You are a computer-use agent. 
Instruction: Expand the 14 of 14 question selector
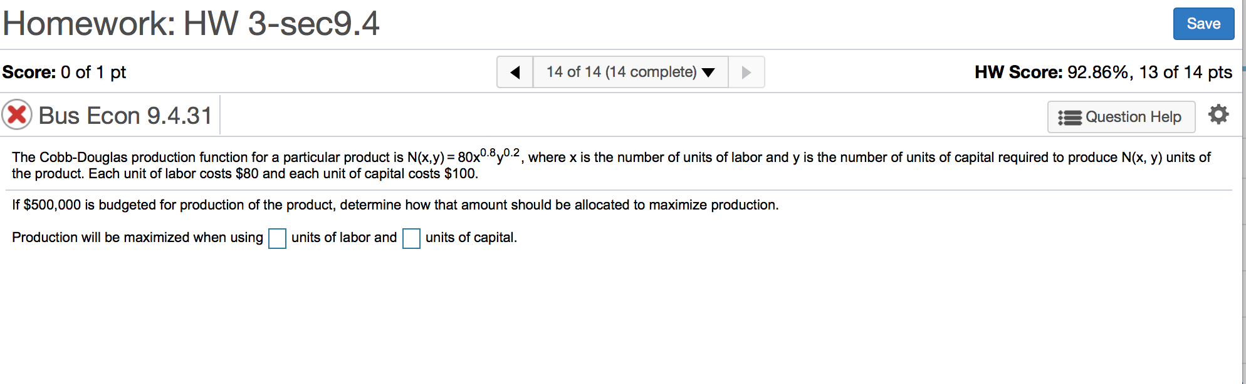click(630, 72)
